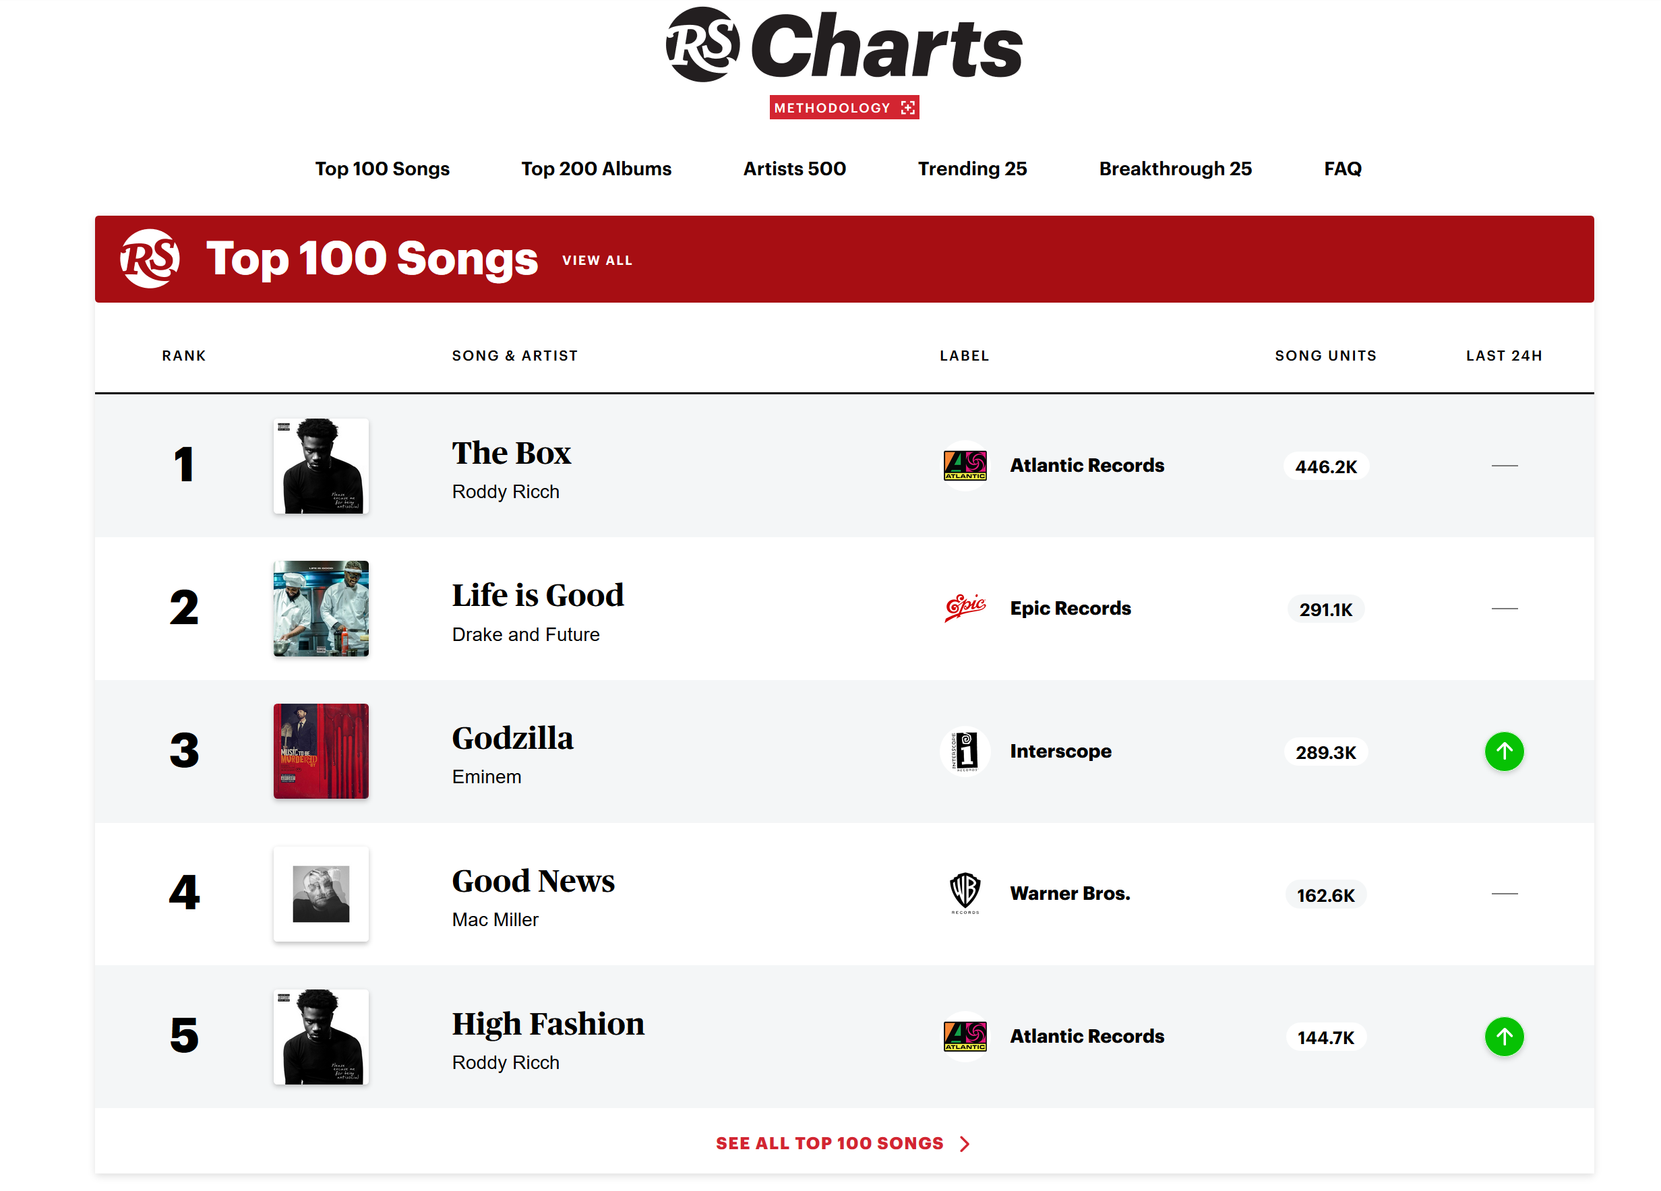
Task: Select the Good News album artwork
Action: coord(321,894)
